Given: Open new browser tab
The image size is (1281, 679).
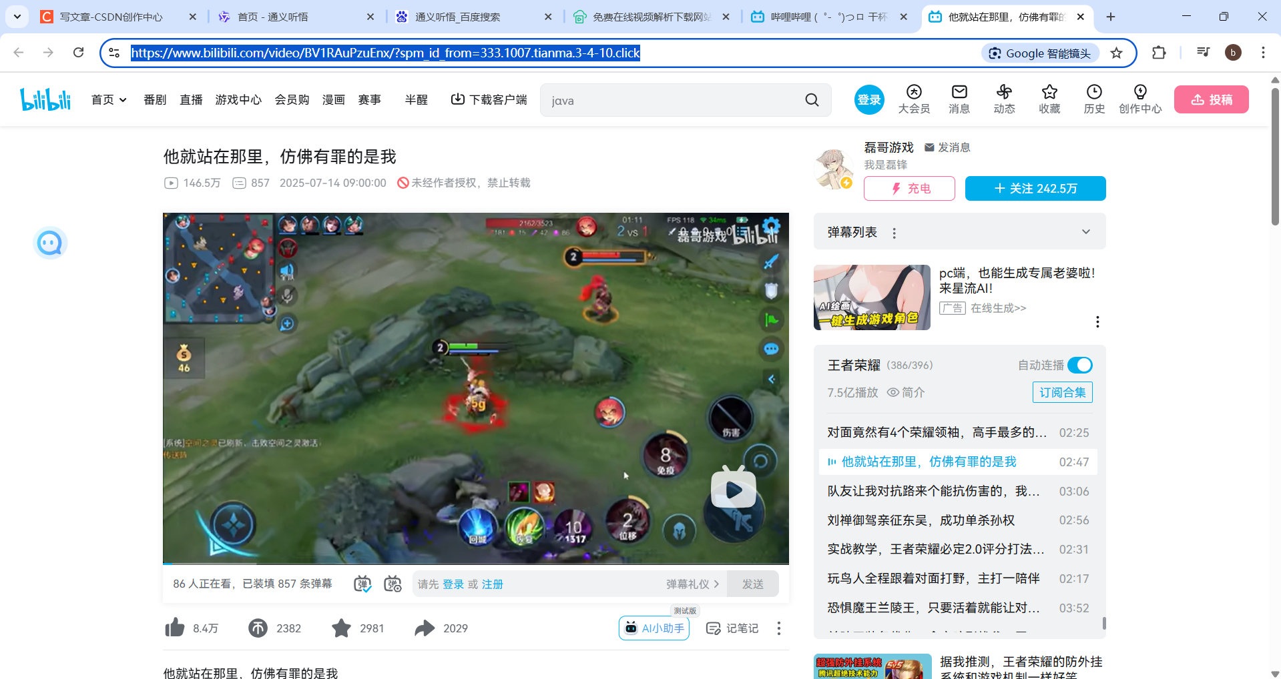Looking at the screenshot, I should point(1111,17).
